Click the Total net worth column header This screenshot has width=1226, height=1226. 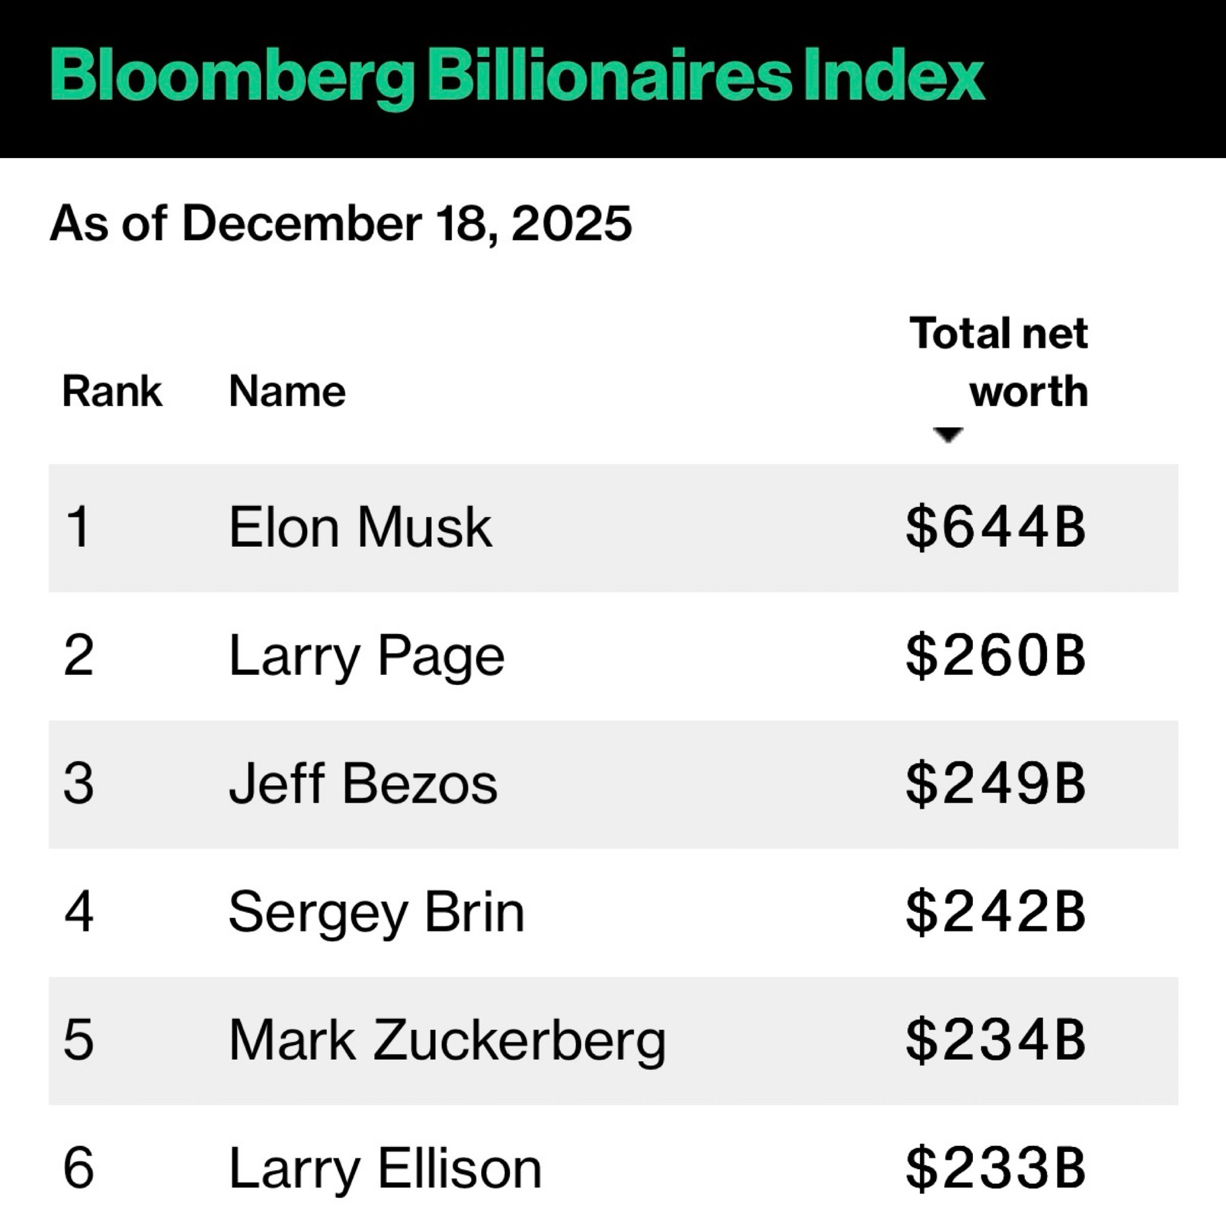(x=999, y=362)
